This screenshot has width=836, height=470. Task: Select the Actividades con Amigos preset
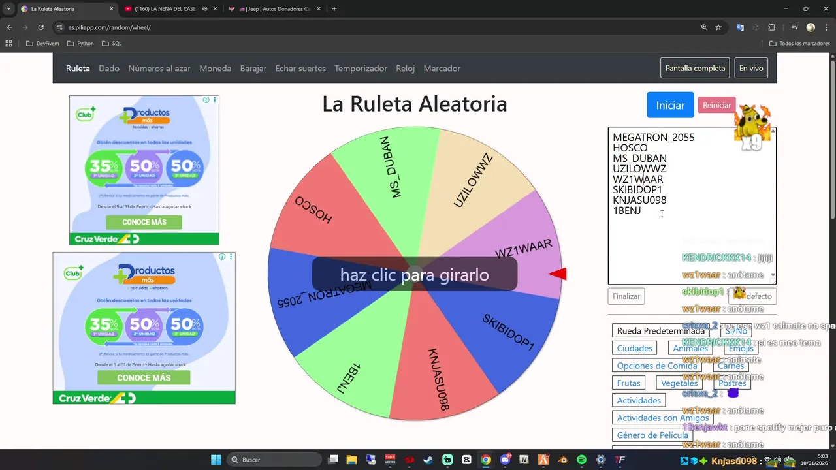click(663, 418)
